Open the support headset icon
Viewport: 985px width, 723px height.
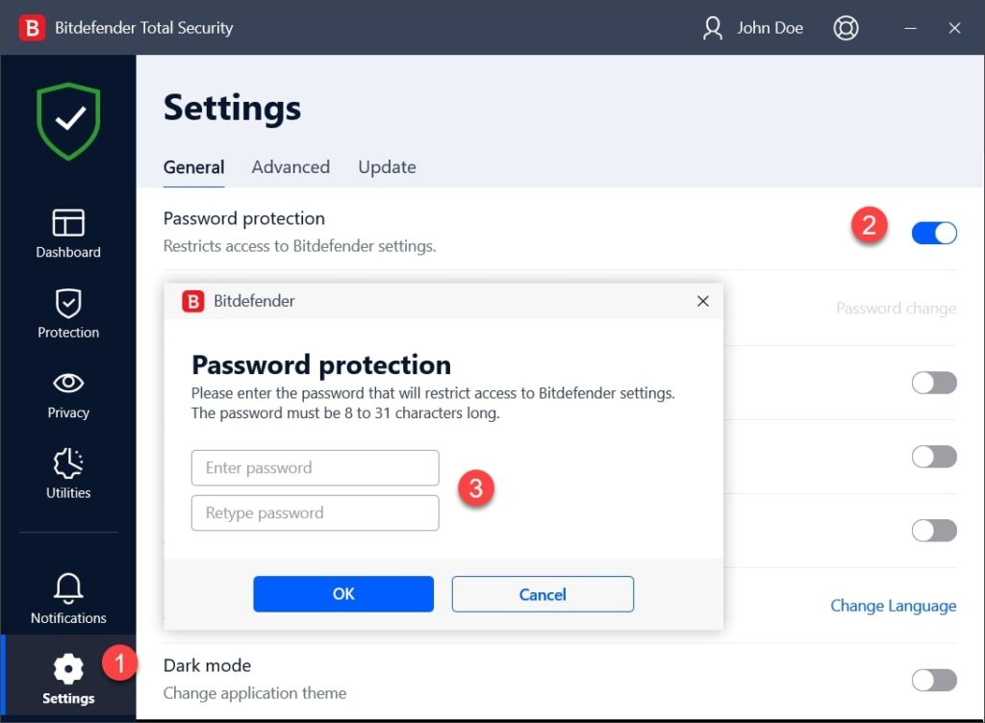(x=846, y=28)
